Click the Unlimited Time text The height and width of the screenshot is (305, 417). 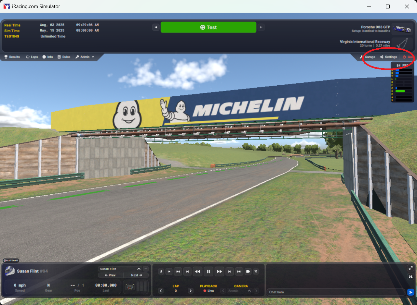pos(53,36)
